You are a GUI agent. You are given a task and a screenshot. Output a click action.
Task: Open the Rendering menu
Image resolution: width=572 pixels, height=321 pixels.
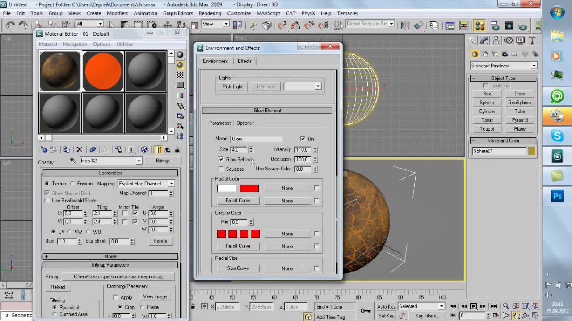210,13
